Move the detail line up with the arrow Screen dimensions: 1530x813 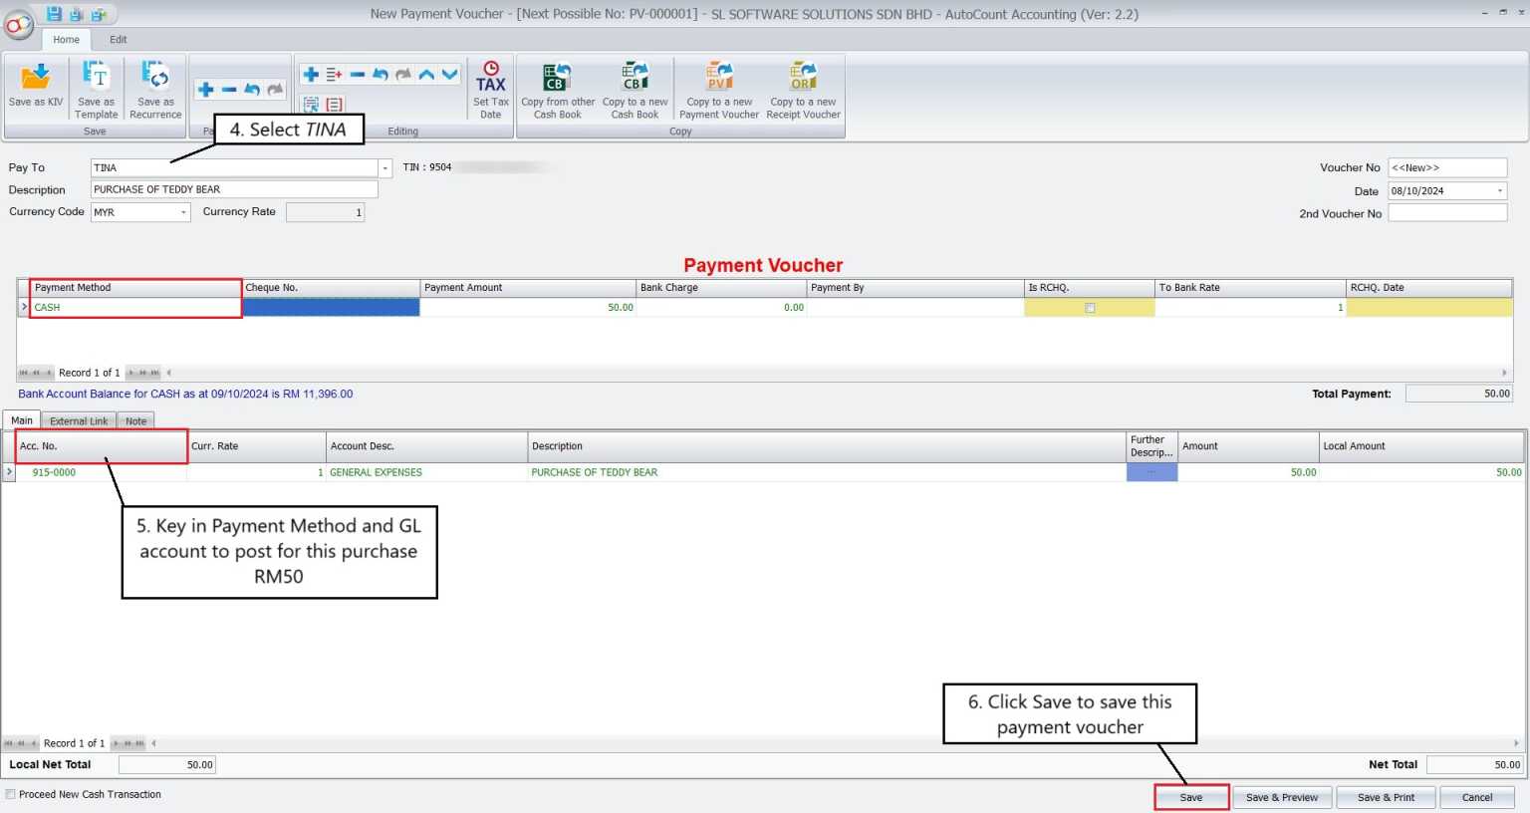pyautogui.click(x=426, y=75)
